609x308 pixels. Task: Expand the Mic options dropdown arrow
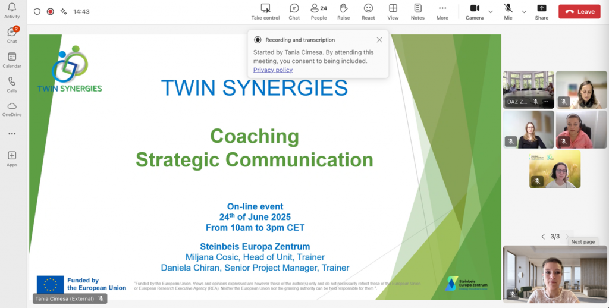point(524,12)
